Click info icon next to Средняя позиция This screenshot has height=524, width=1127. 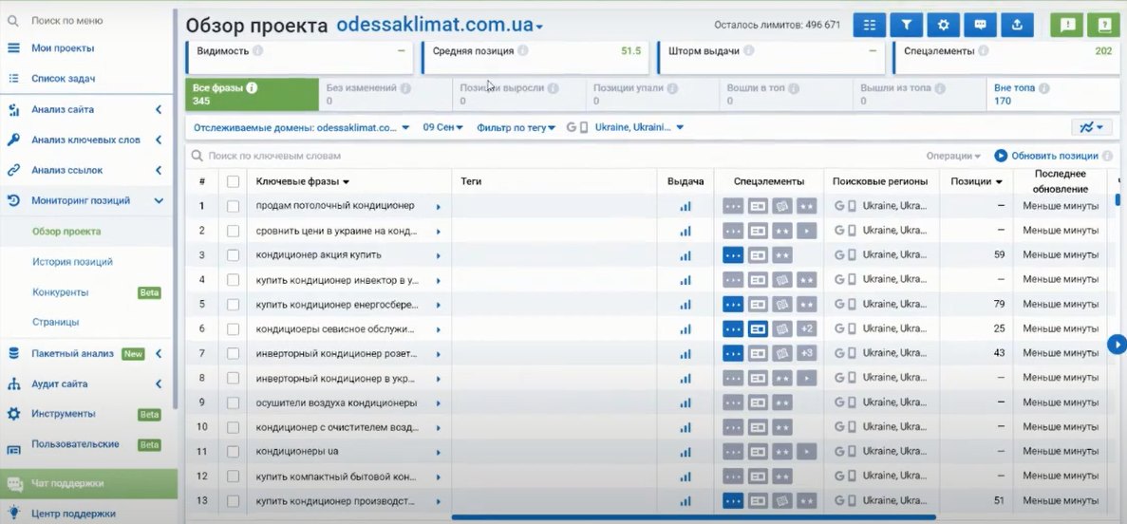(522, 51)
